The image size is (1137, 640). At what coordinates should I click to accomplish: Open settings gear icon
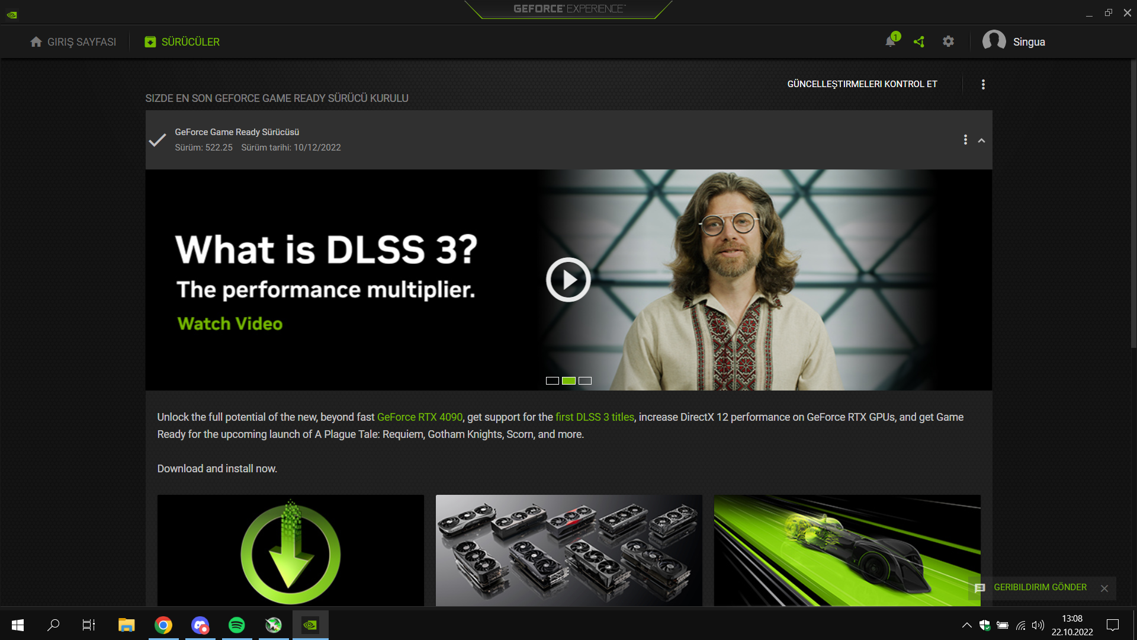coord(948,41)
